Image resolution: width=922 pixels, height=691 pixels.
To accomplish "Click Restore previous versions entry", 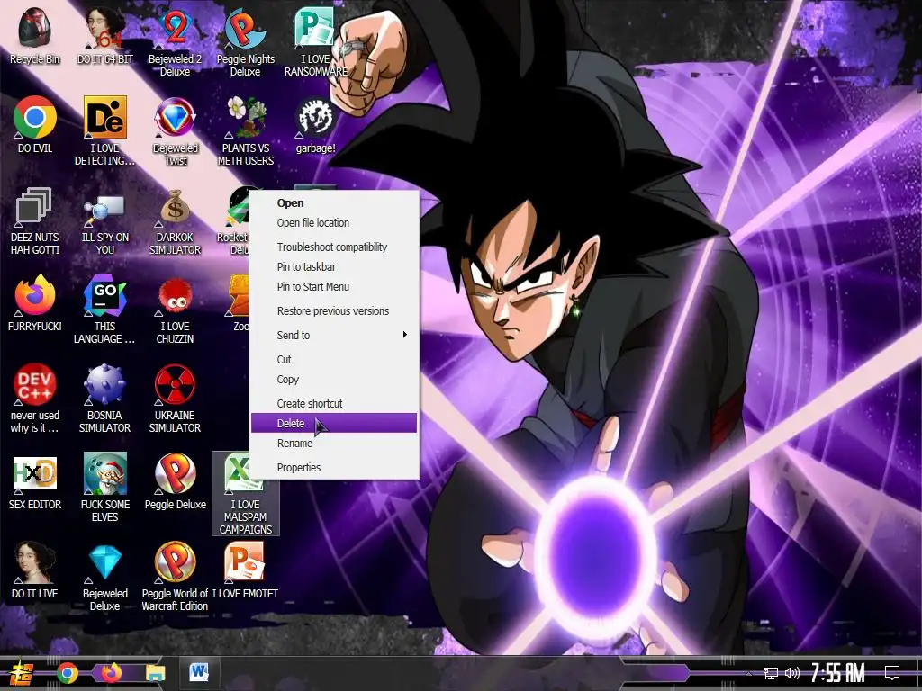I will pos(334,310).
